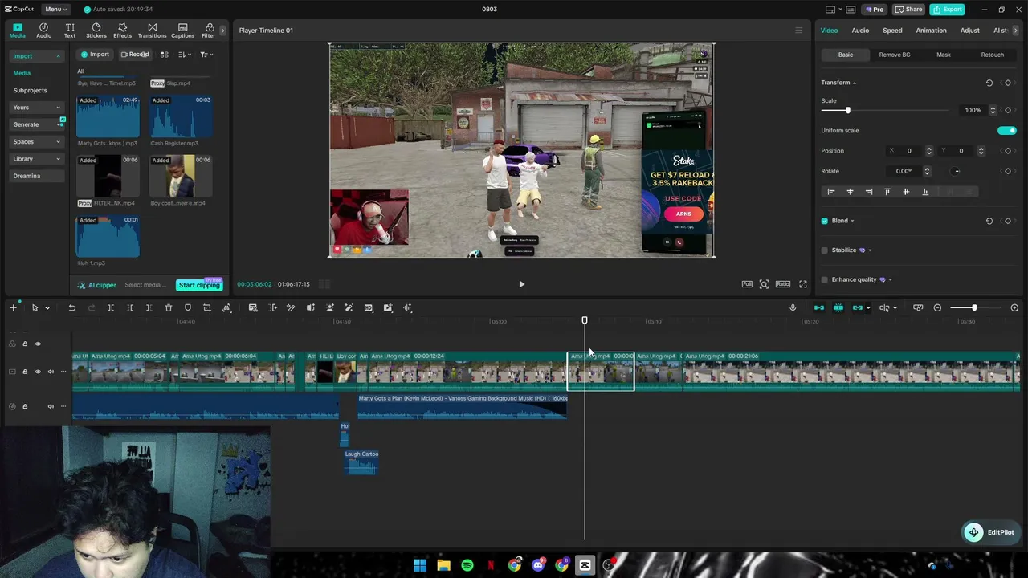
Task: Open the Transitions panel
Action: coord(152,31)
